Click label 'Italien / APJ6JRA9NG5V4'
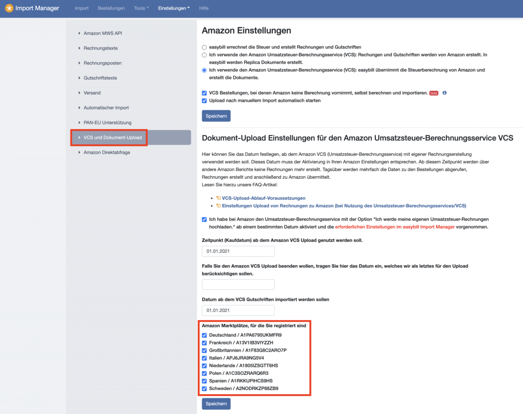The image size is (523, 414). click(x=236, y=358)
